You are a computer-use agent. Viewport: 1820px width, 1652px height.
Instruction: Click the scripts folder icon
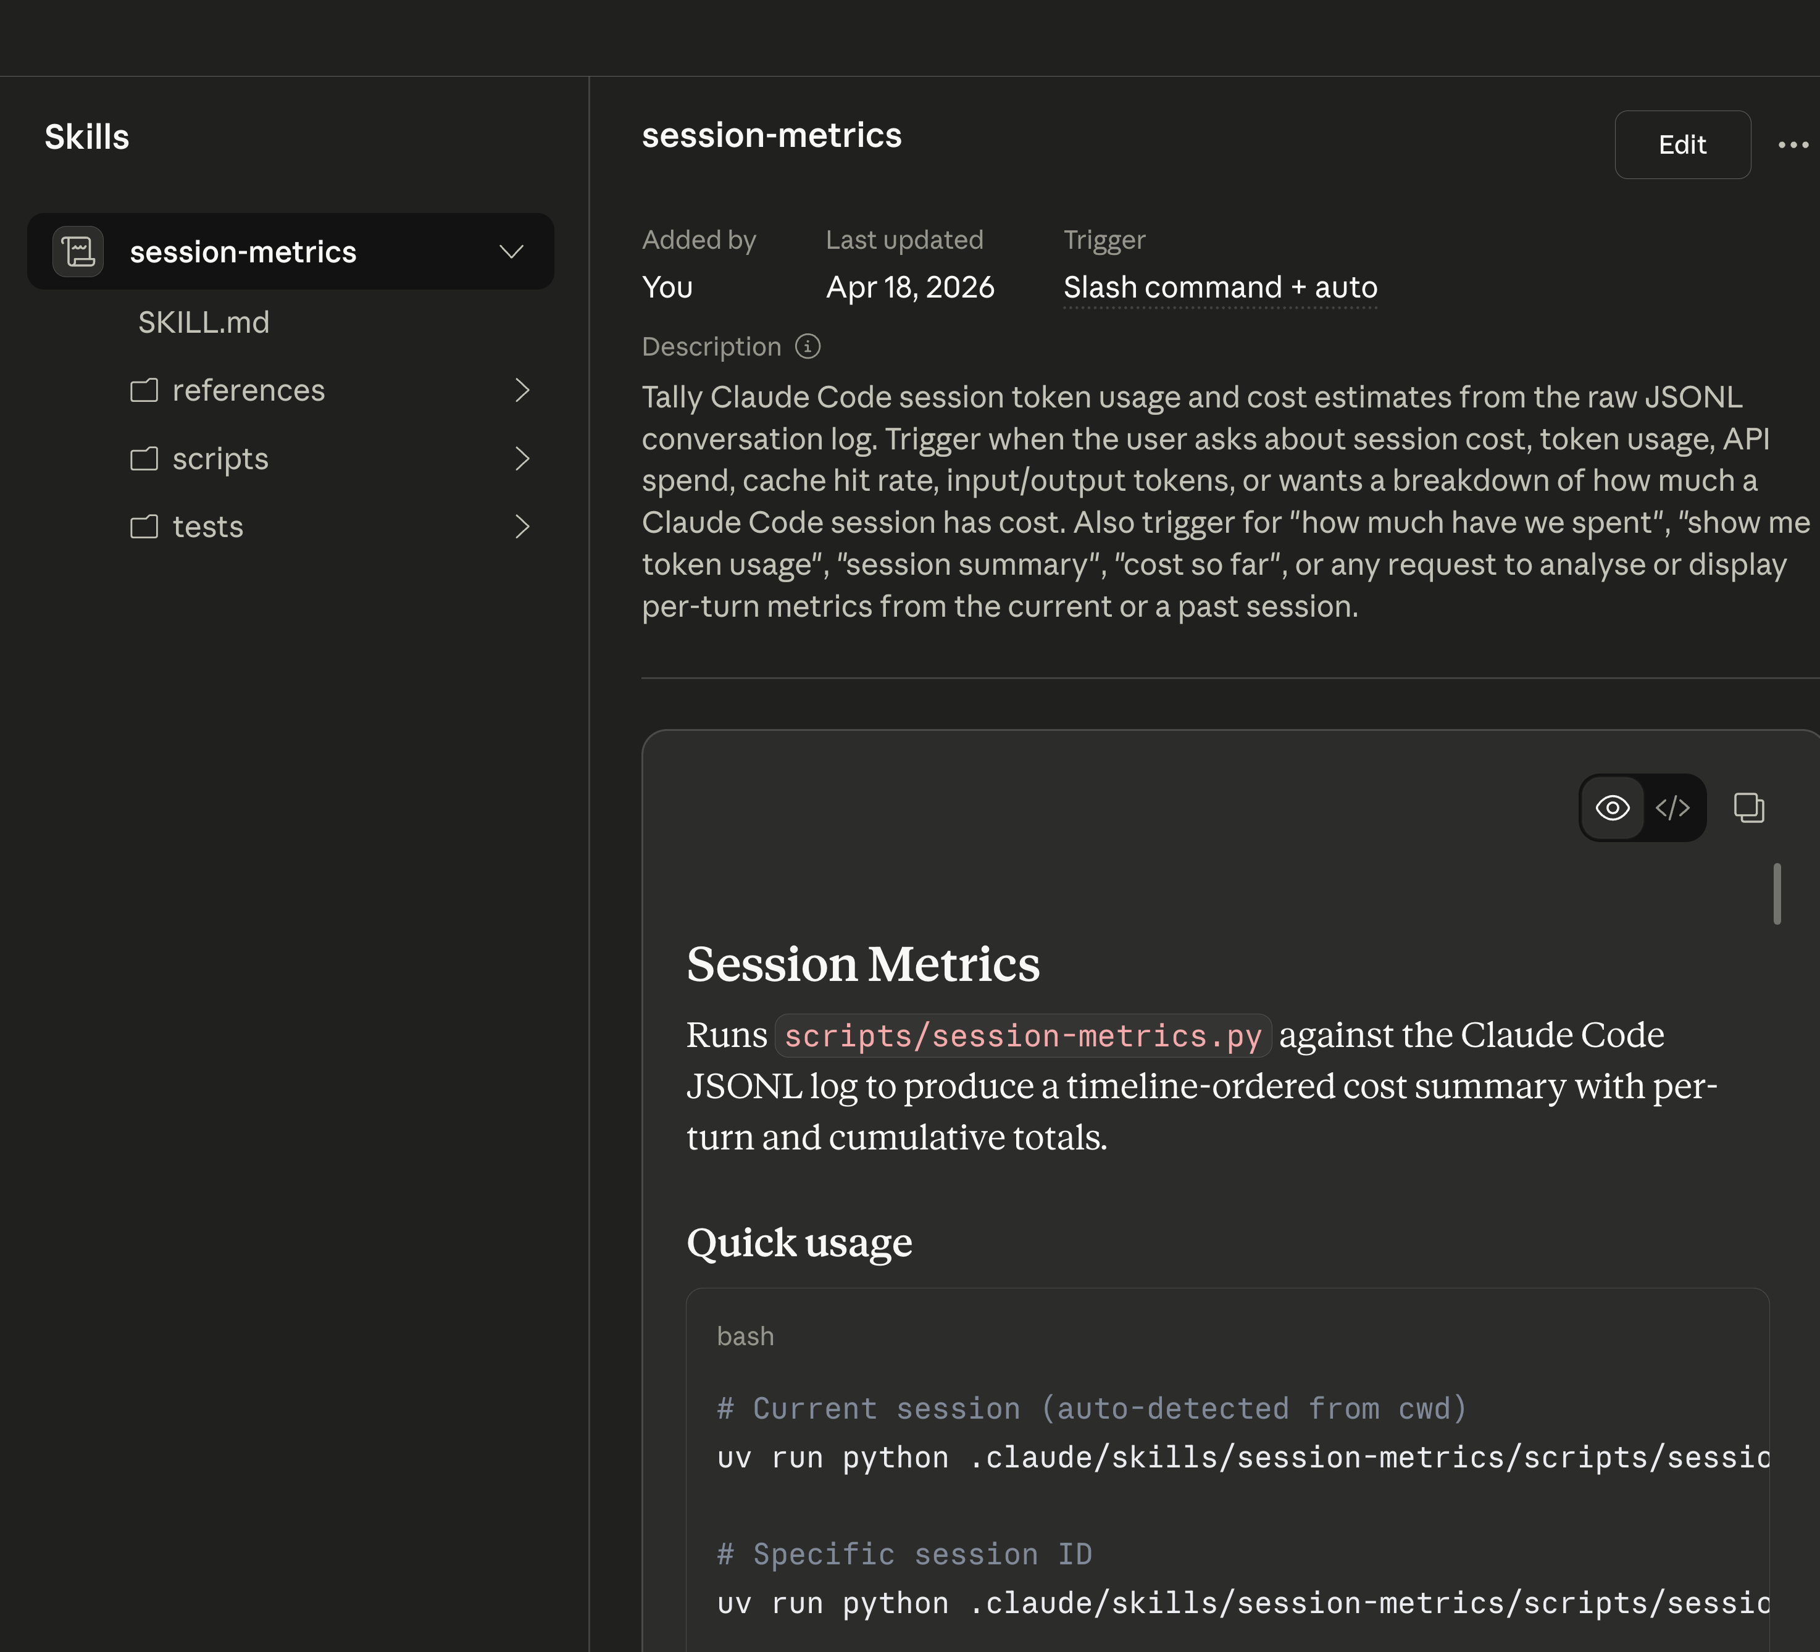pyautogui.click(x=144, y=459)
